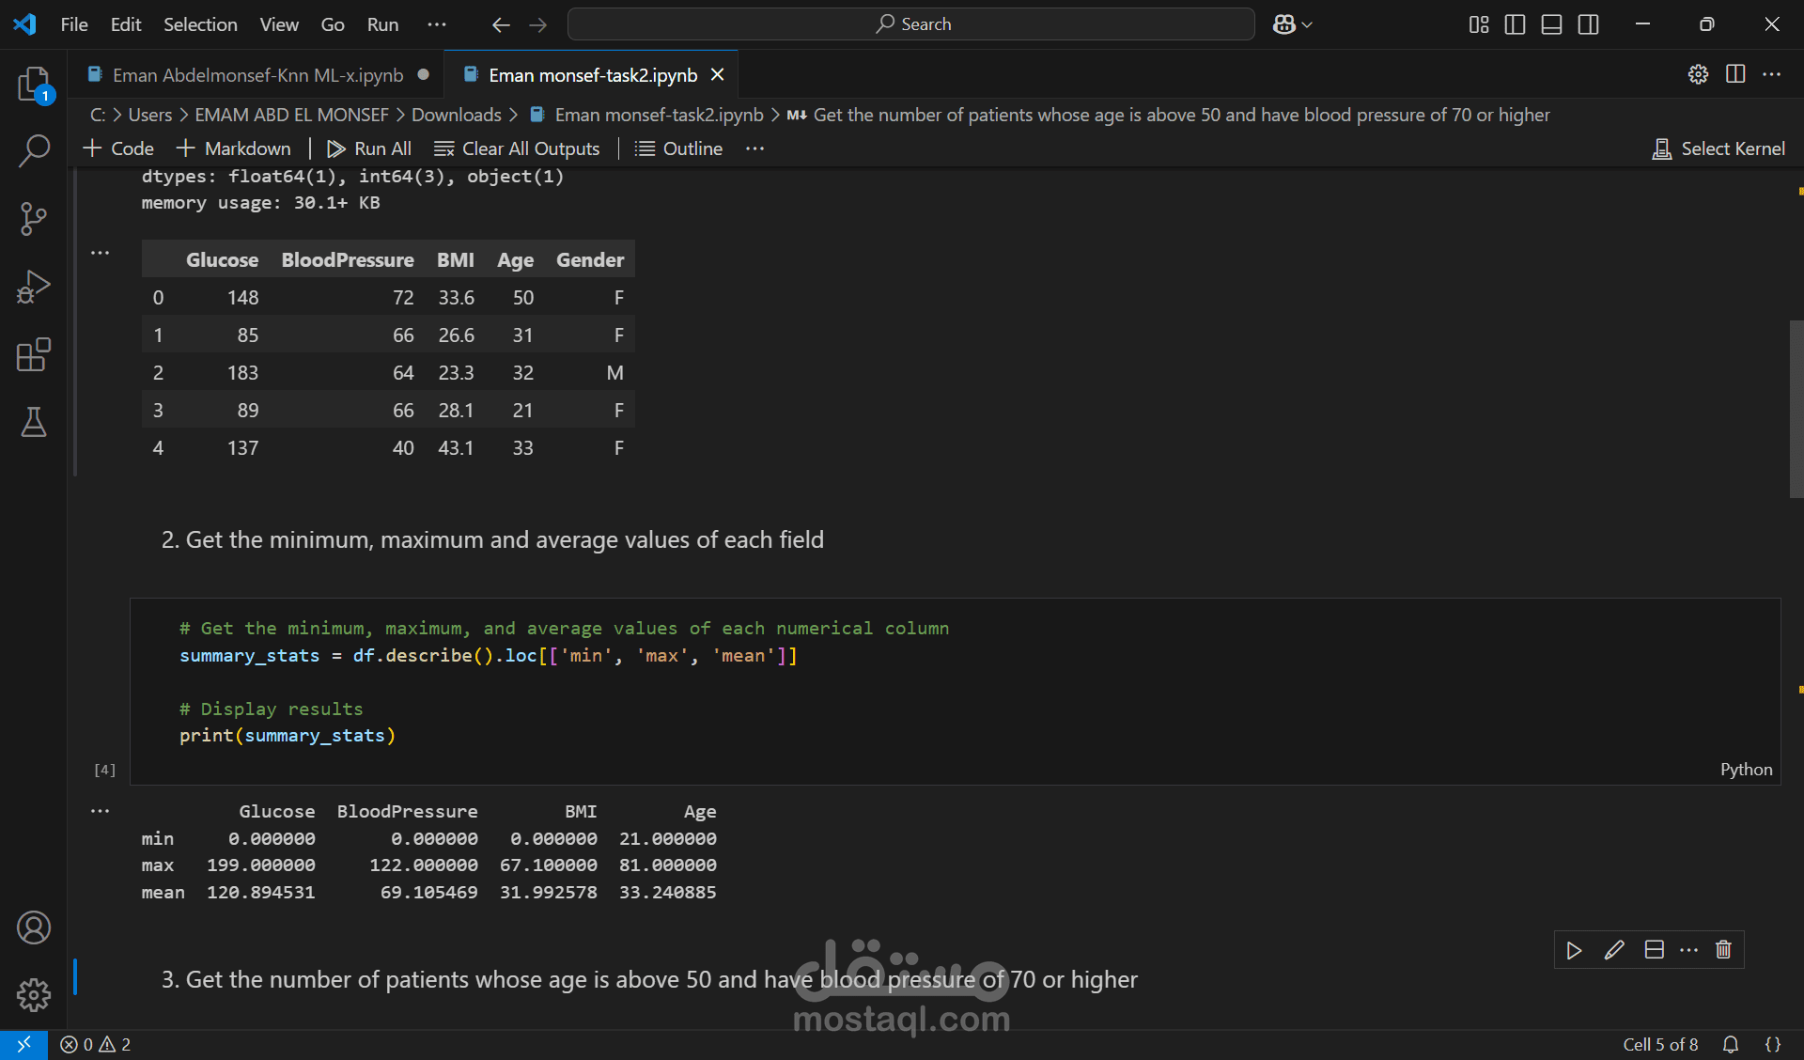Screen dimensions: 1804x1060
Task: Open the Explorer view in activity bar
Action: 34,85
